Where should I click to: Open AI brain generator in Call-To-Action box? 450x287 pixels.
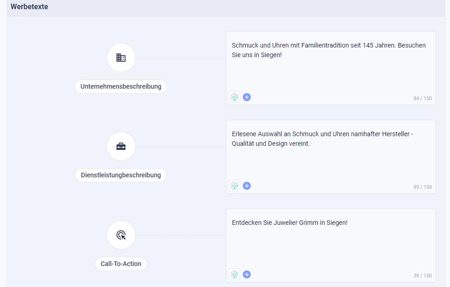(x=234, y=274)
